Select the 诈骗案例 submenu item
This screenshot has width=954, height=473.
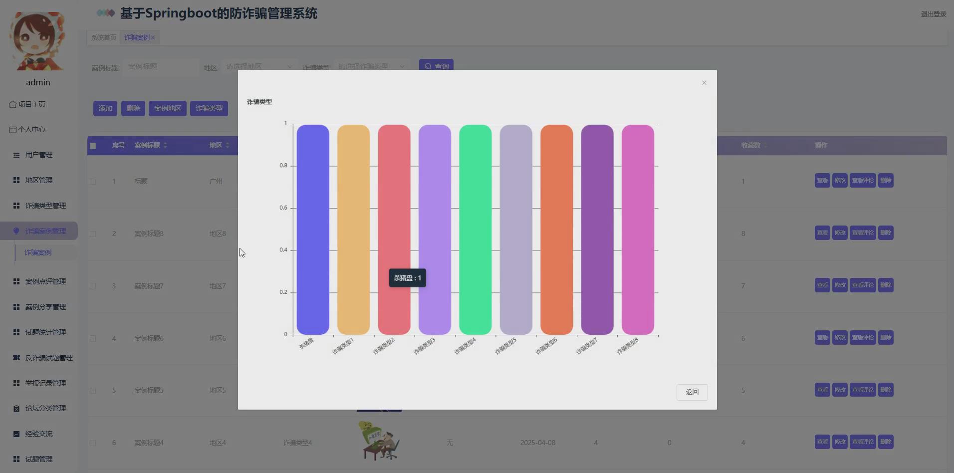click(x=38, y=252)
